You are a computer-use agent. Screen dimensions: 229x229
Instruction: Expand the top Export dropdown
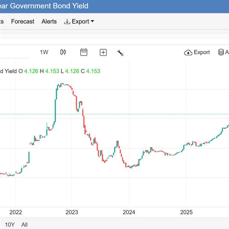tap(79, 21)
